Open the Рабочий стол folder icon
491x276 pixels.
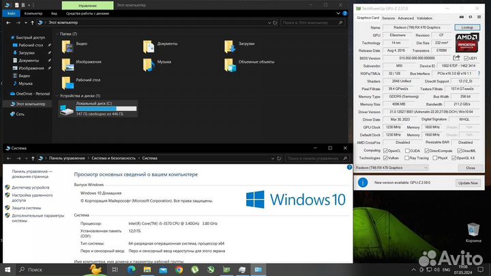(x=68, y=83)
